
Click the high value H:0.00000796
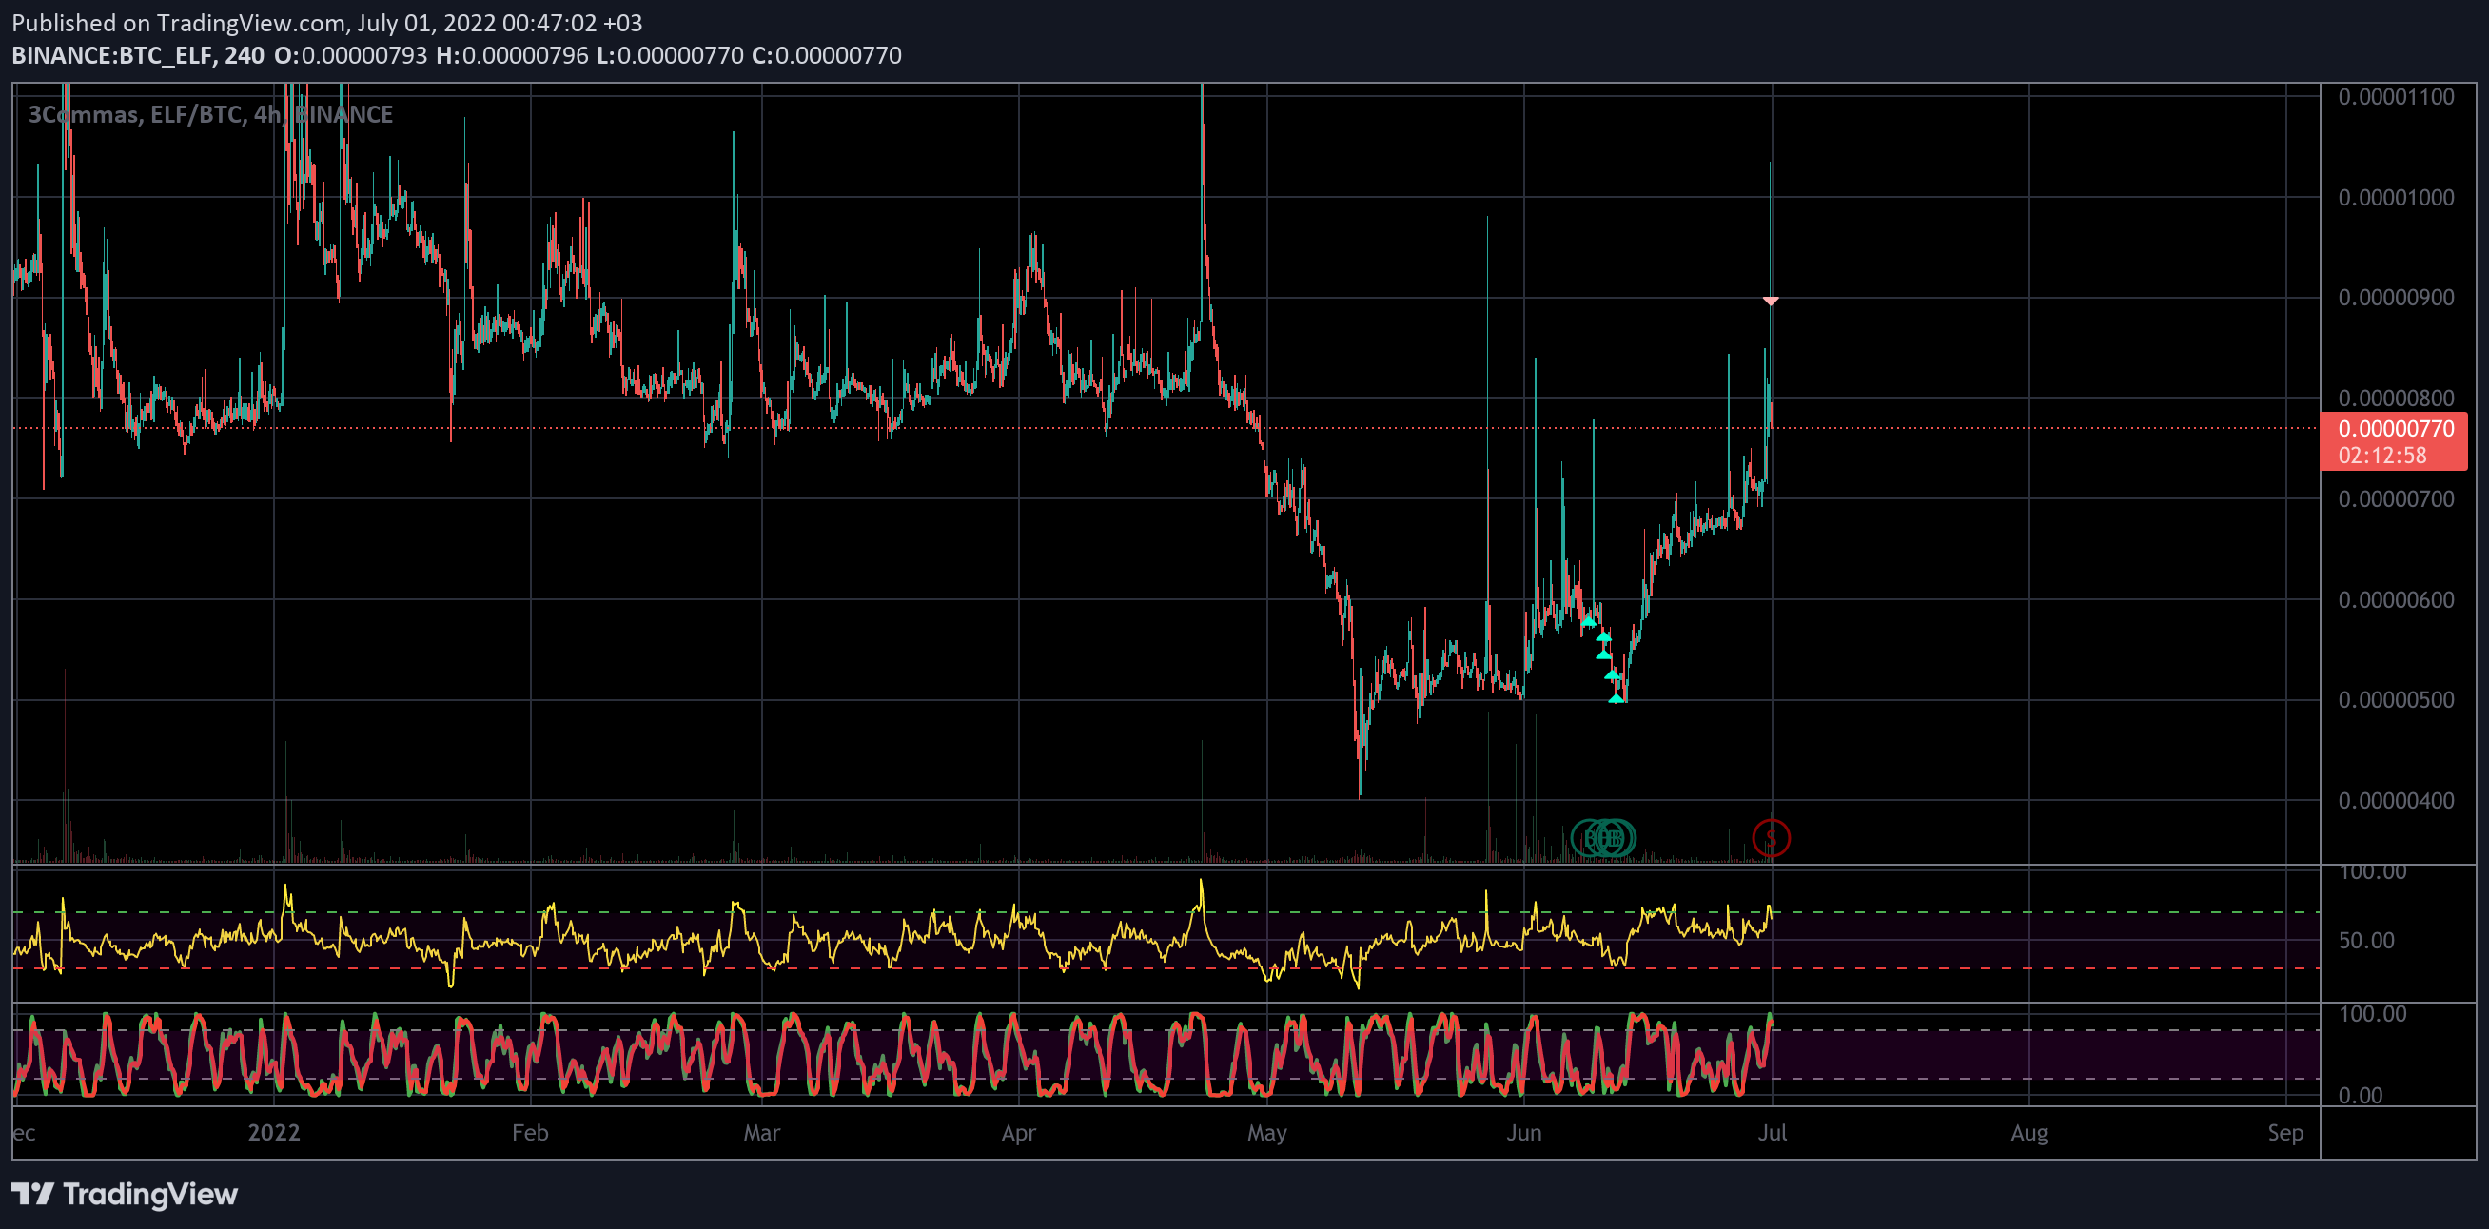coord(512,55)
